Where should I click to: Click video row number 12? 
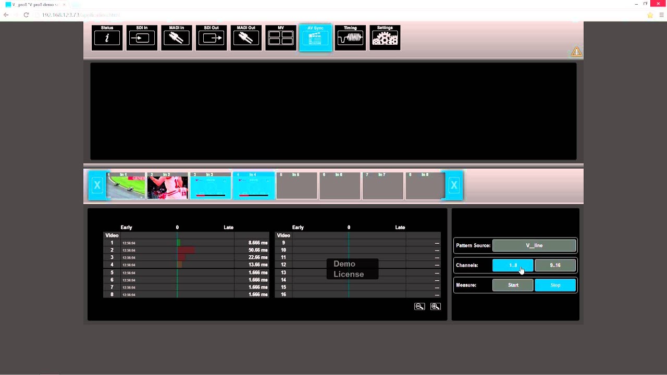pos(283,265)
